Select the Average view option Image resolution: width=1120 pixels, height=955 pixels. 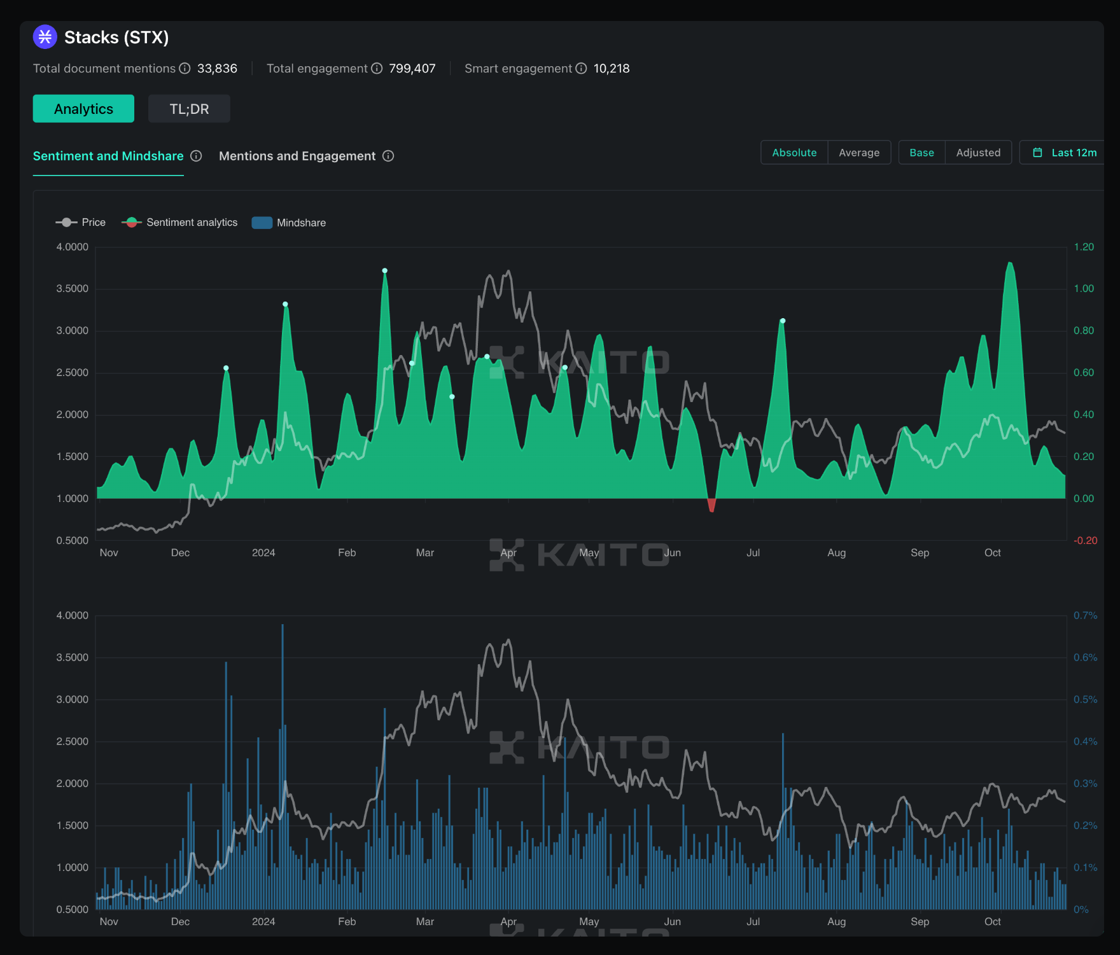[859, 153]
